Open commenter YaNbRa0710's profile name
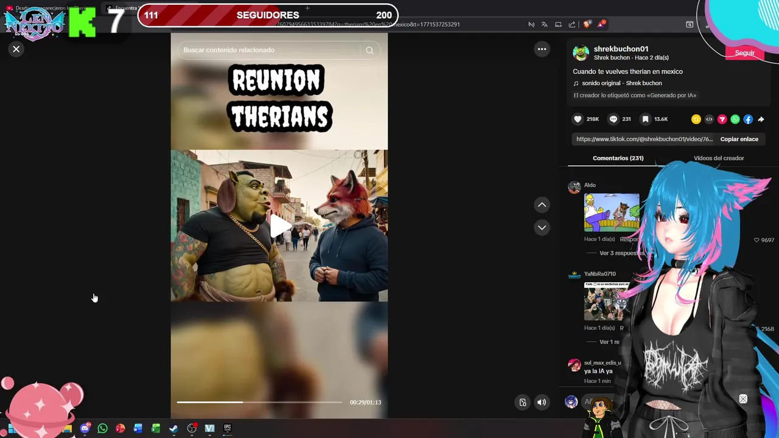 [x=599, y=274]
